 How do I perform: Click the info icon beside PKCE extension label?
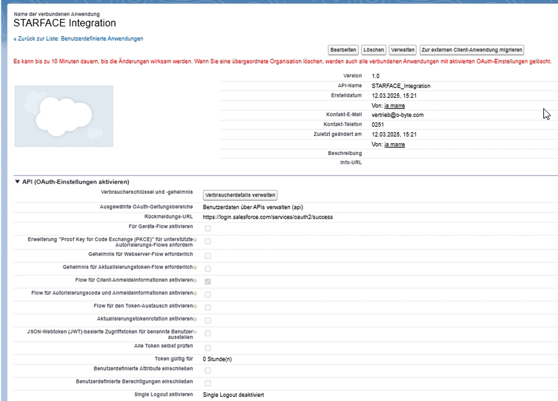[x=195, y=239]
